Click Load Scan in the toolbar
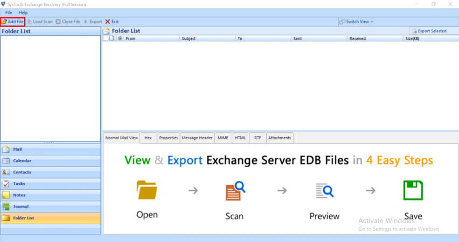Image resolution: width=459 pixels, height=242 pixels. point(39,22)
